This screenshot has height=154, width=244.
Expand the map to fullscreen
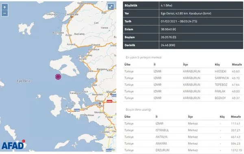pyautogui.click(x=111, y=7)
